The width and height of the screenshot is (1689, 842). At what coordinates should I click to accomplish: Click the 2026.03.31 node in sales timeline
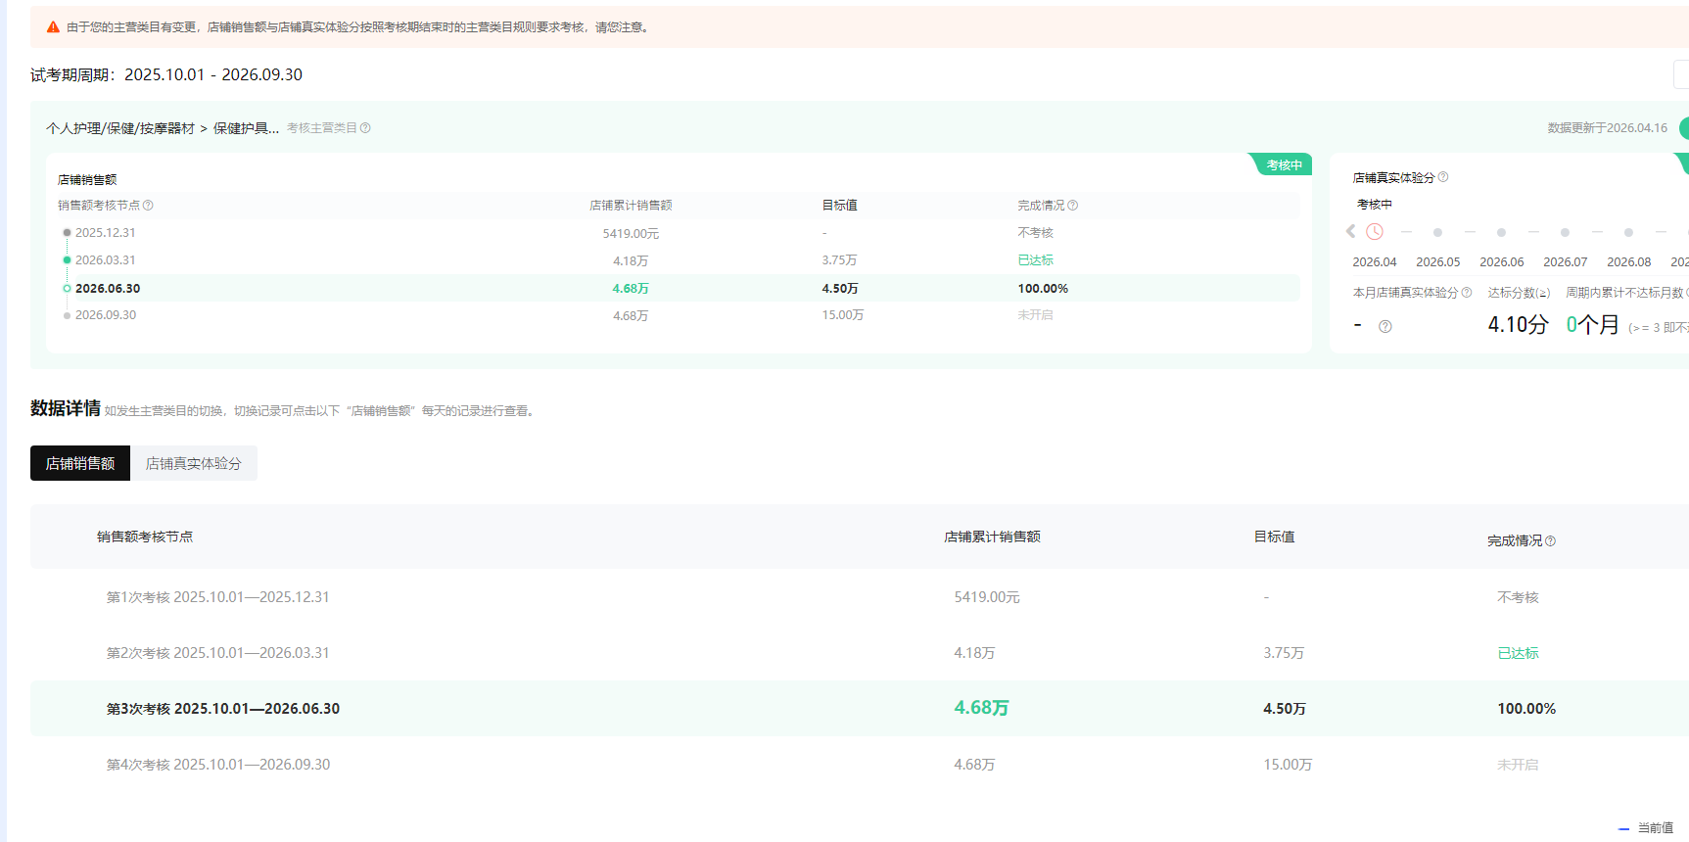point(105,260)
